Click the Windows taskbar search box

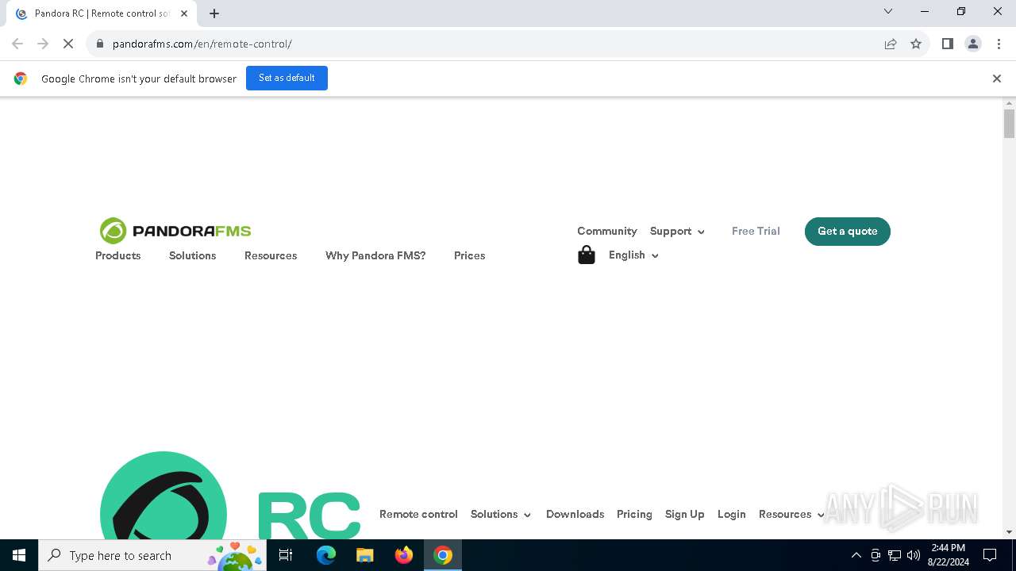152,555
